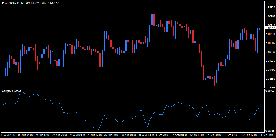276x138 pixels.
Task: Click the 30 Aug 04:00 time label
Action: point(129,135)
